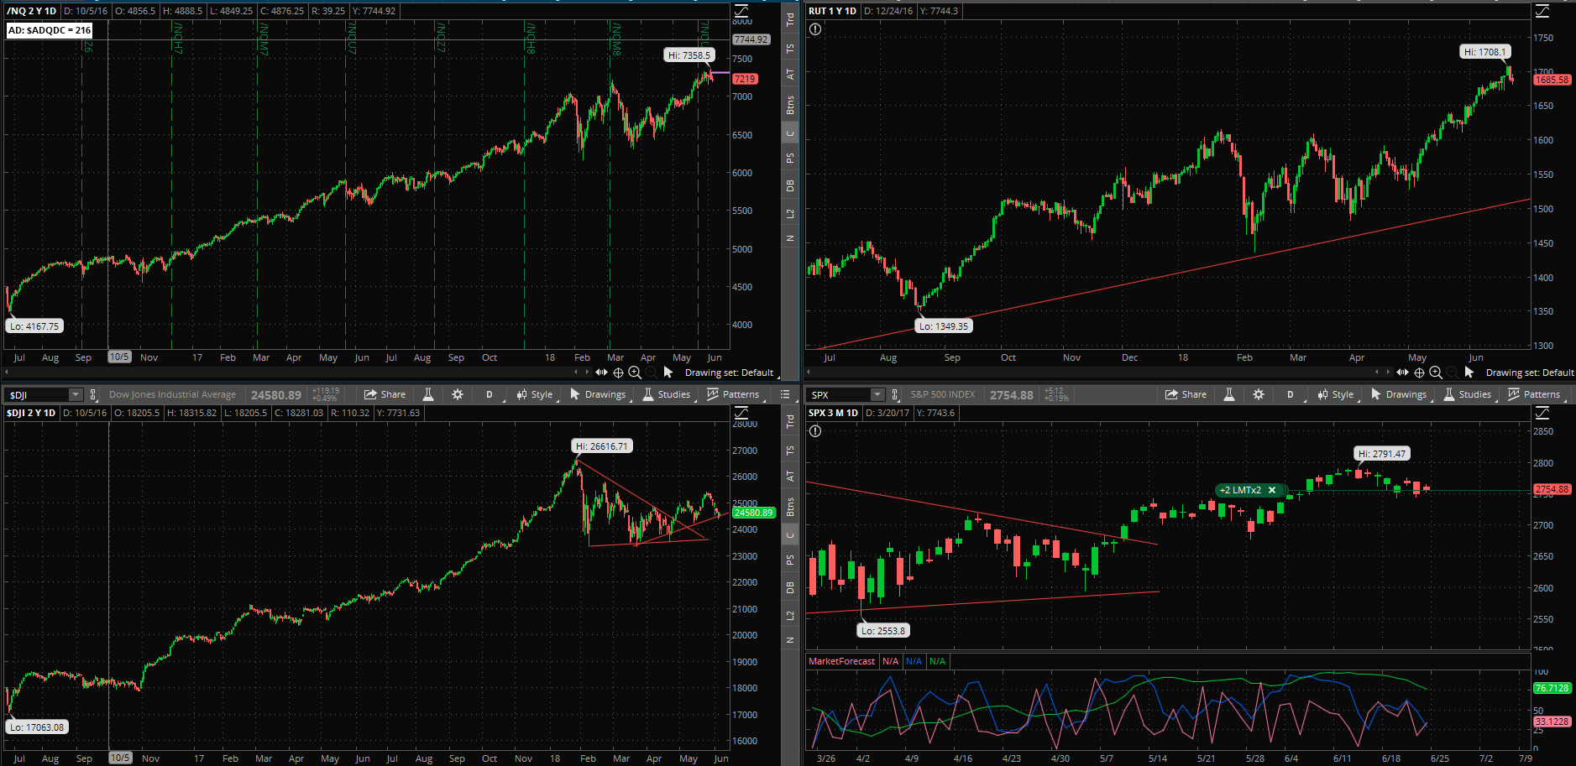The height and width of the screenshot is (766, 1576).
Task: Toggle AT sidebar beside /NQ chart
Action: tap(790, 74)
